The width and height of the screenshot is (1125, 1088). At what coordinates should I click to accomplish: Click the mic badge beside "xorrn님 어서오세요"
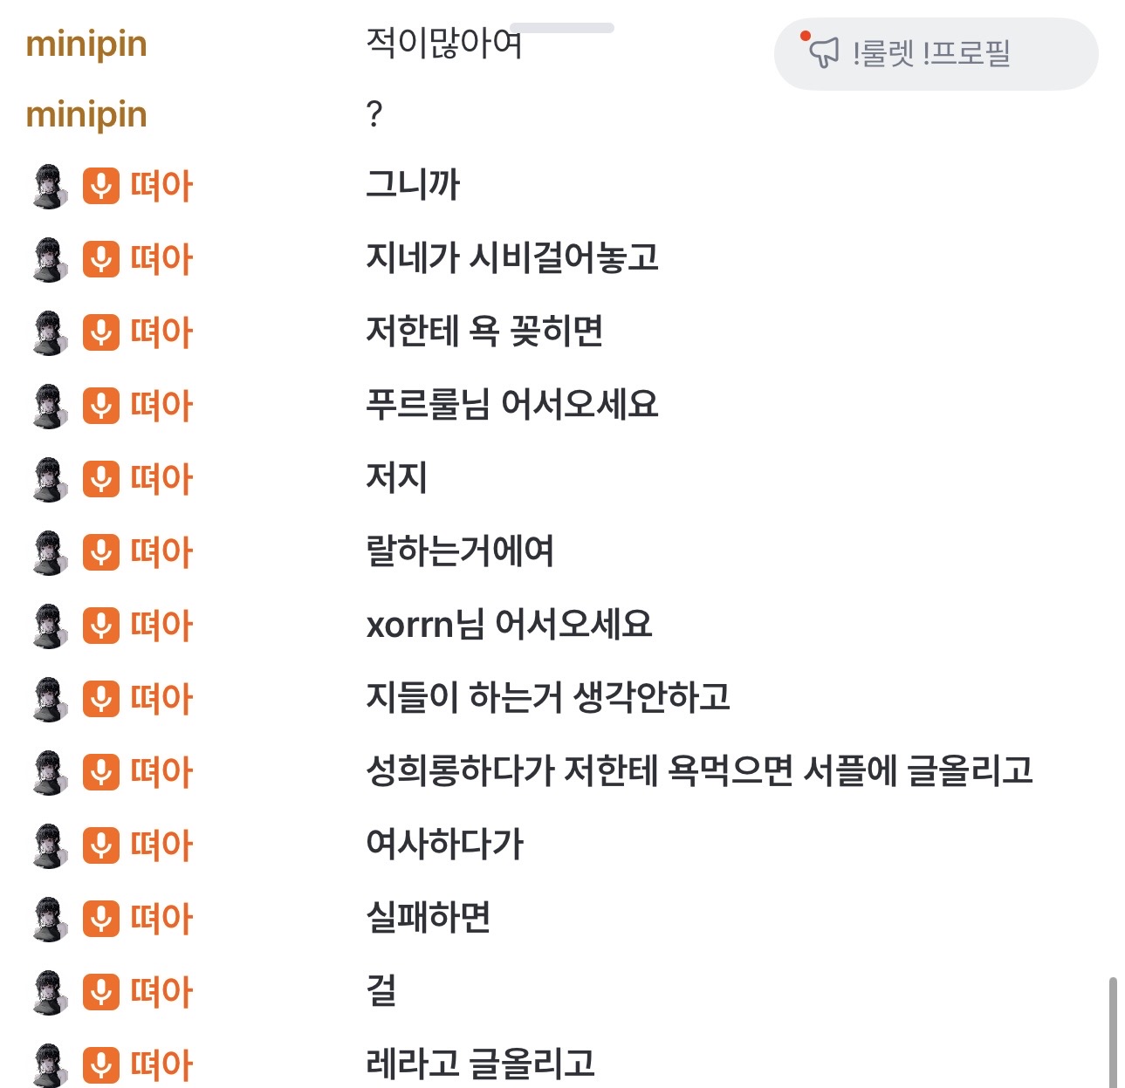pos(101,626)
